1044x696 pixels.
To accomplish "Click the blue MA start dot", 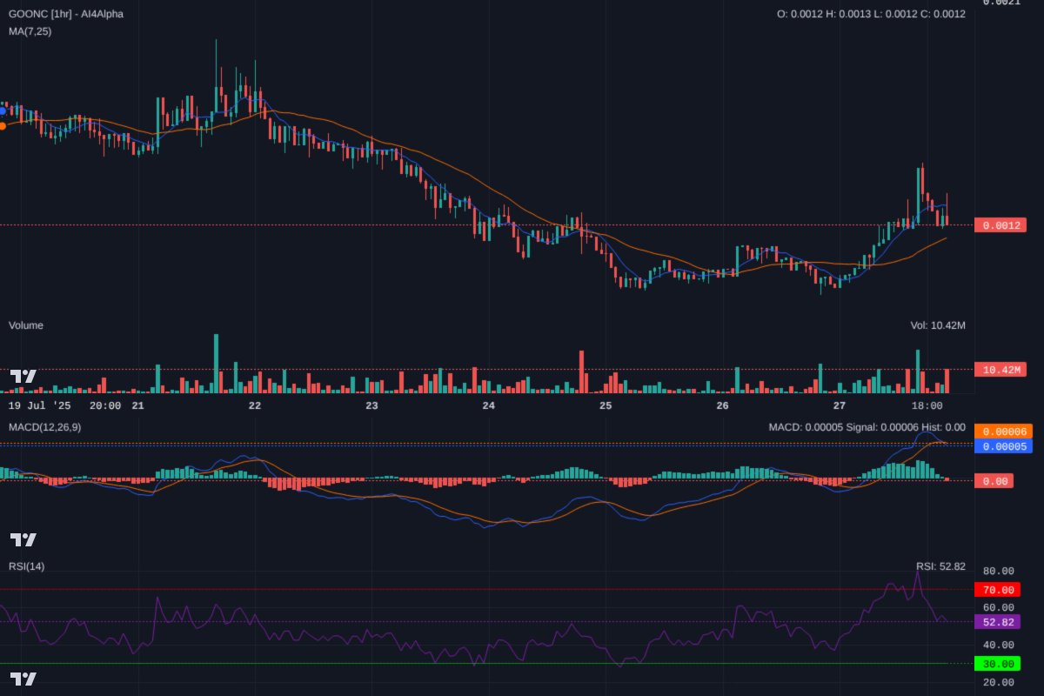I will pyautogui.click(x=2, y=110).
